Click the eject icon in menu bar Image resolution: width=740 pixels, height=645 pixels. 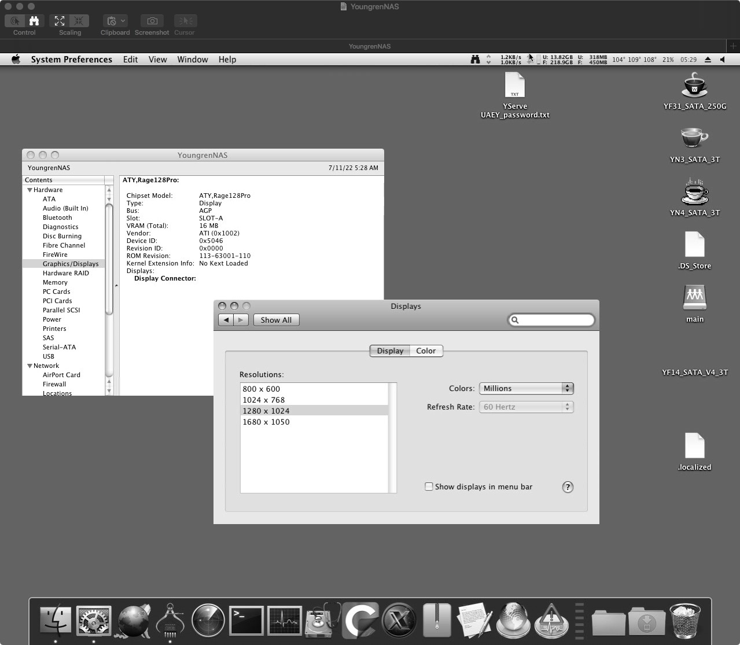pyautogui.click(x=708, y=59)
